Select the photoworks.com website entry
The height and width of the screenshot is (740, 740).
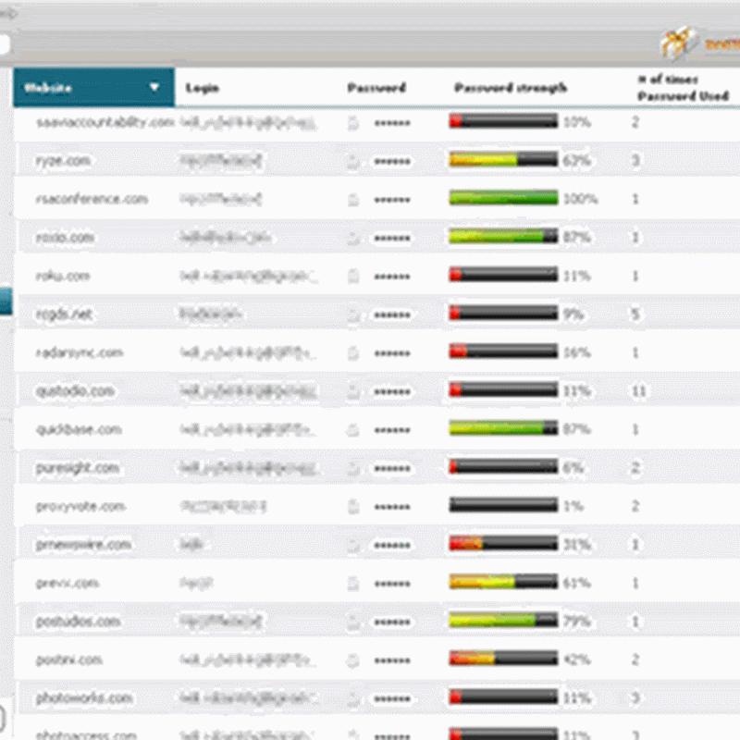[84, 698]
